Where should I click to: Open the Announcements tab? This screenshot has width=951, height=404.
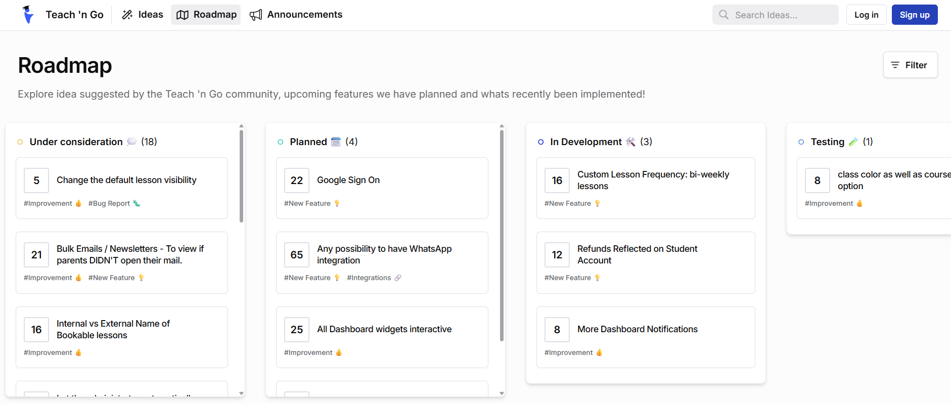[x=296, y=15]
